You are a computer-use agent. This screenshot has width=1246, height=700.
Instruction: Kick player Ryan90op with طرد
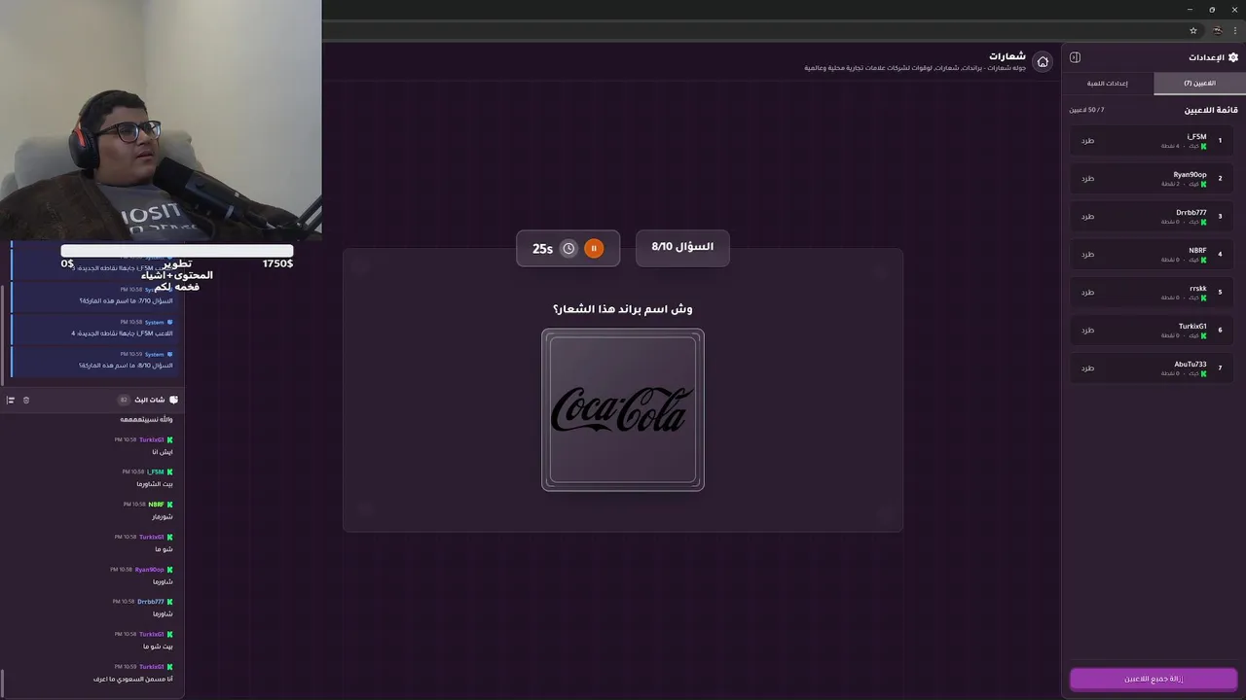[x=1088, y=179]
